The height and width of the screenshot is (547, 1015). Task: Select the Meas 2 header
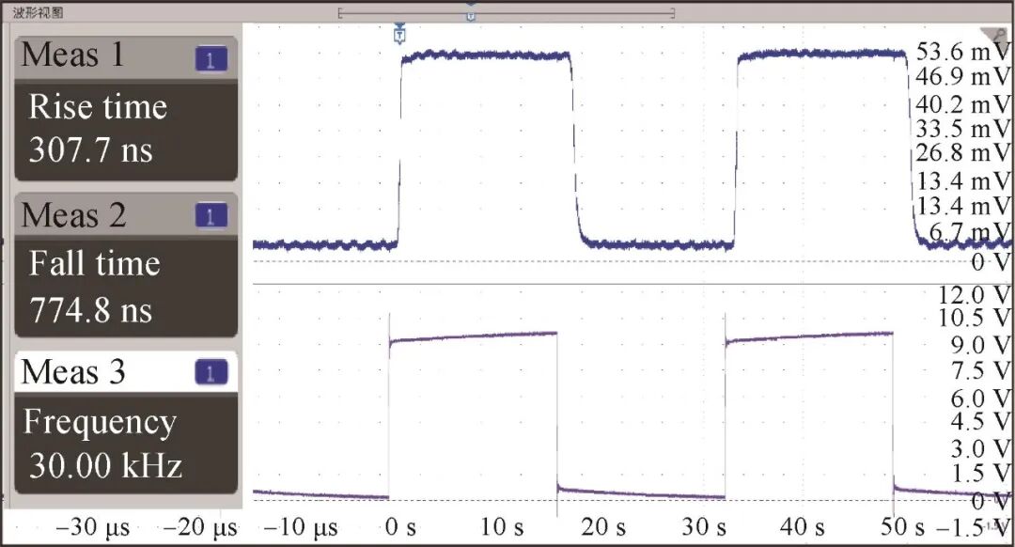pyautogui.click(x=126, y=215)
